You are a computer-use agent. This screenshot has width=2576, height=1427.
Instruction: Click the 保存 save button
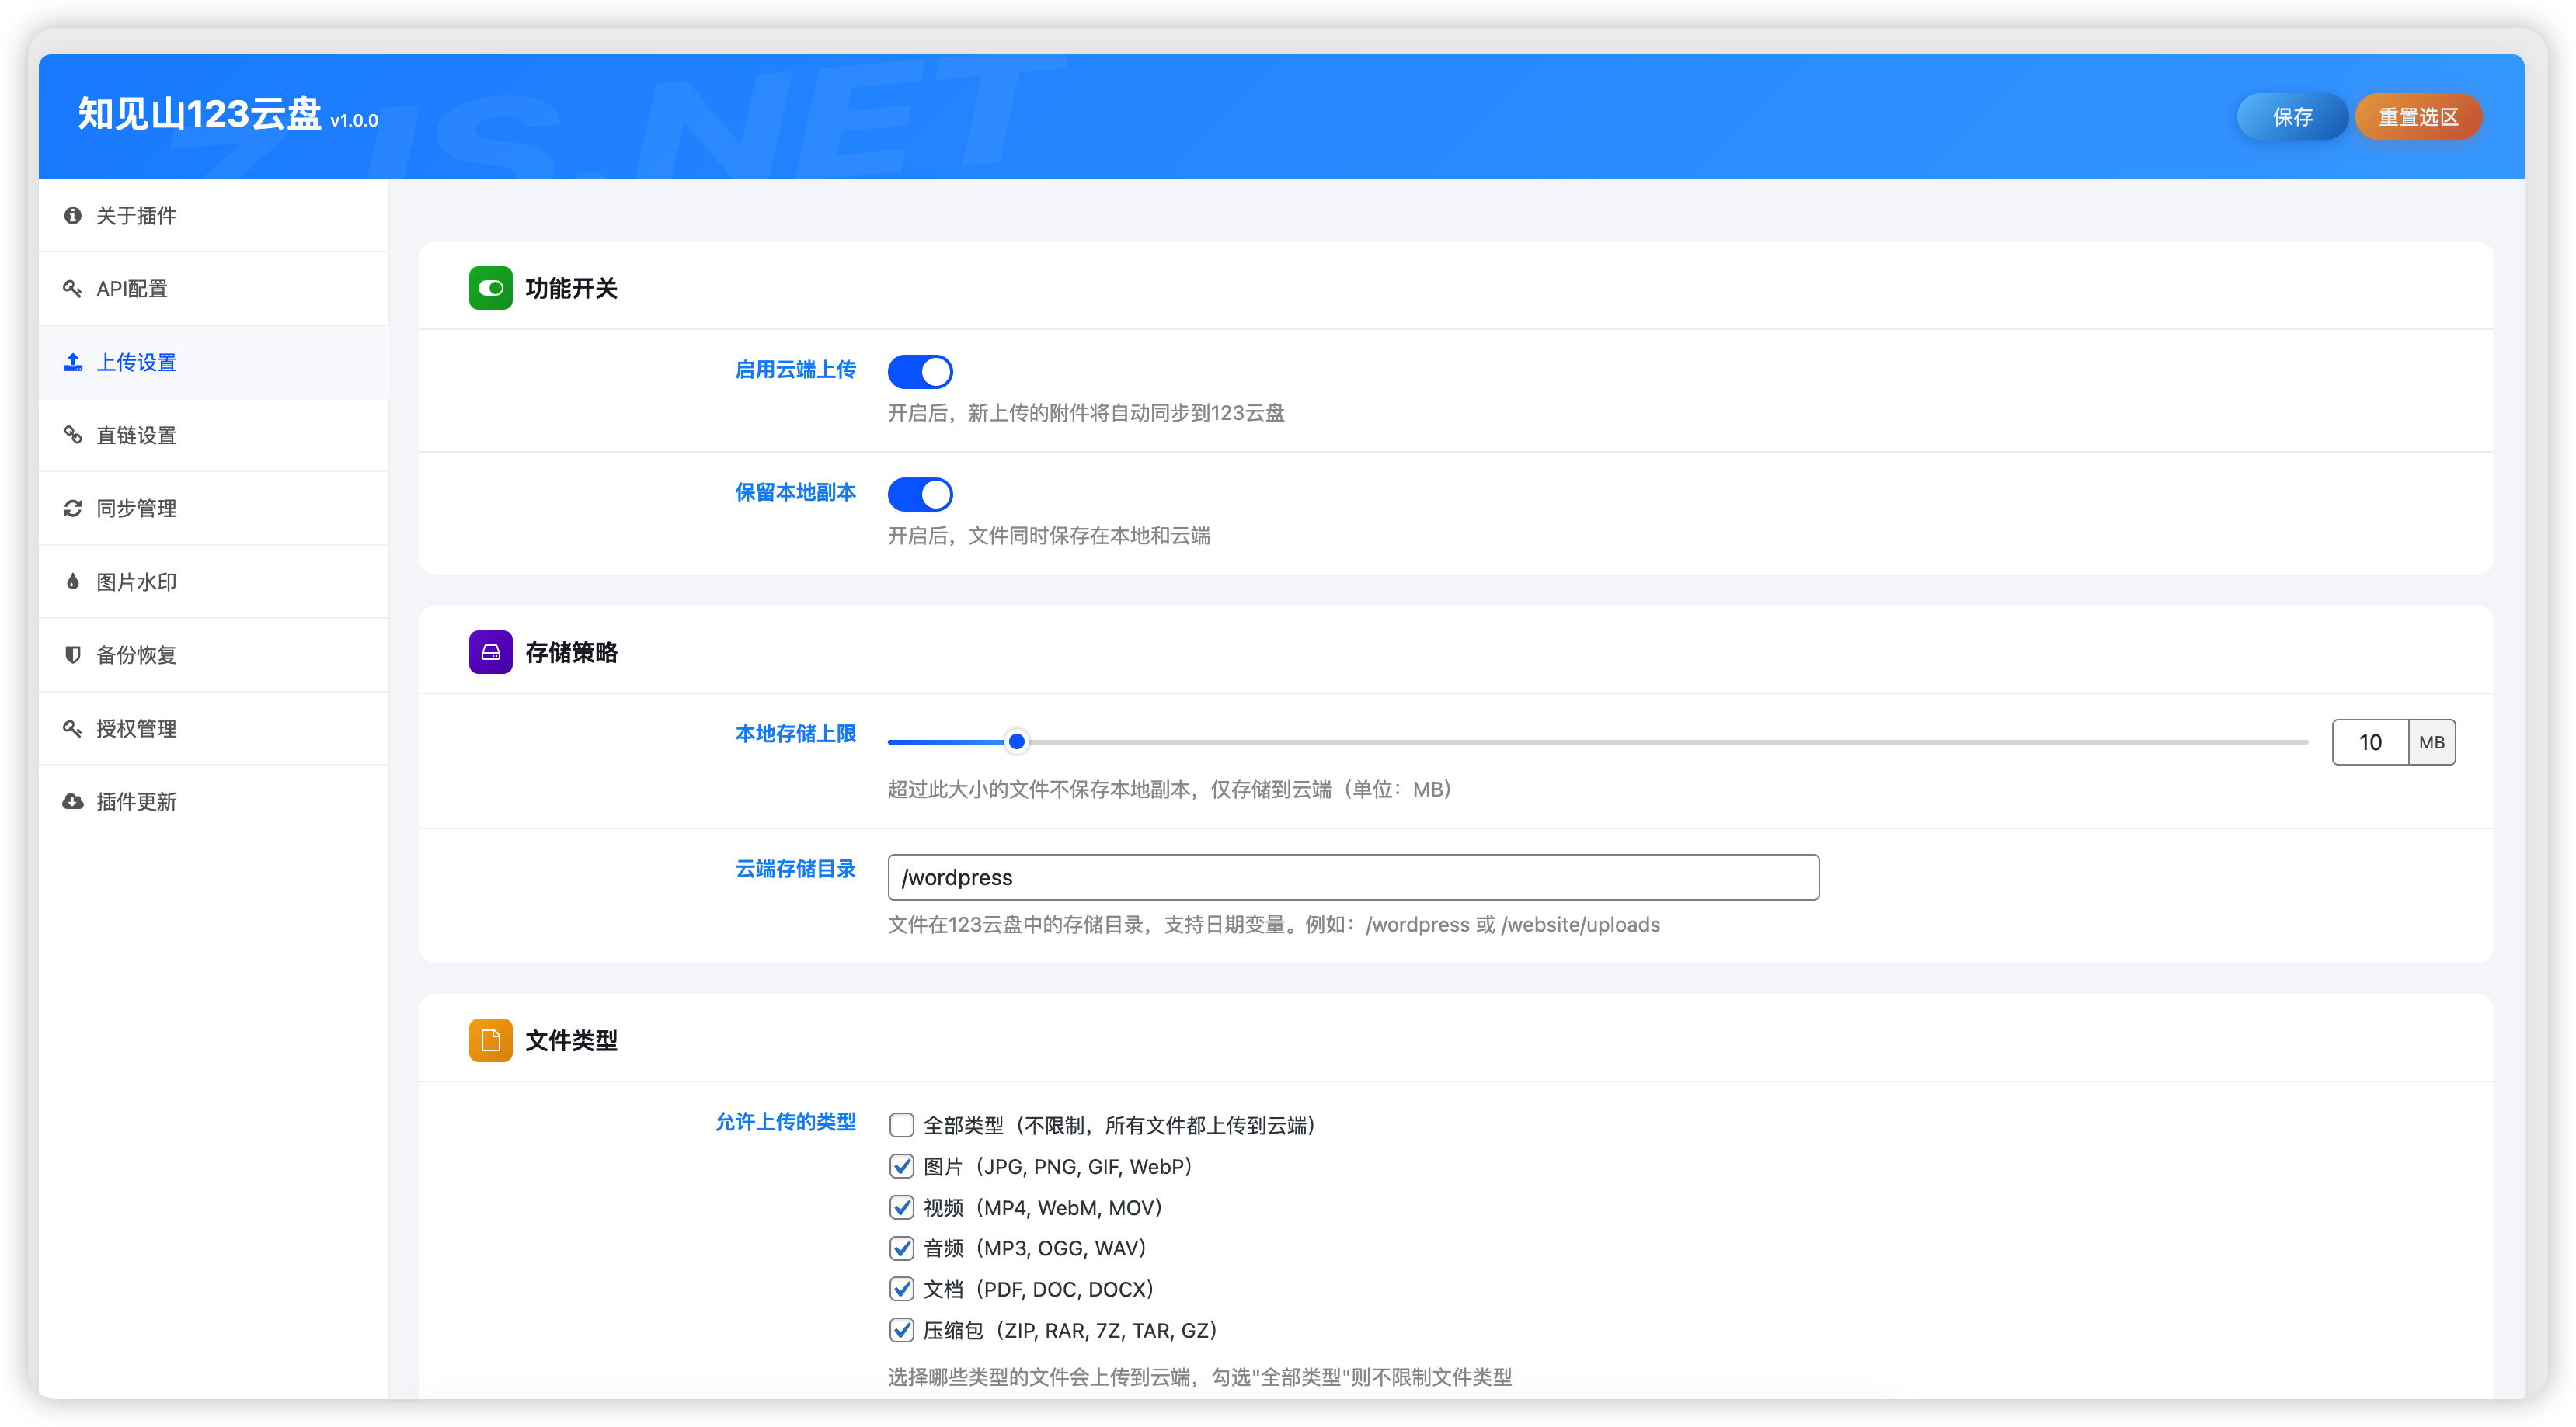[x=2292, y=117]
